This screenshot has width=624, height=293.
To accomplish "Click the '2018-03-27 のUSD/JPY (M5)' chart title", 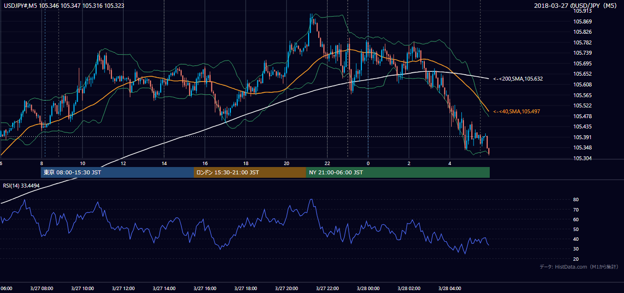I will click(x=576, y=6).
